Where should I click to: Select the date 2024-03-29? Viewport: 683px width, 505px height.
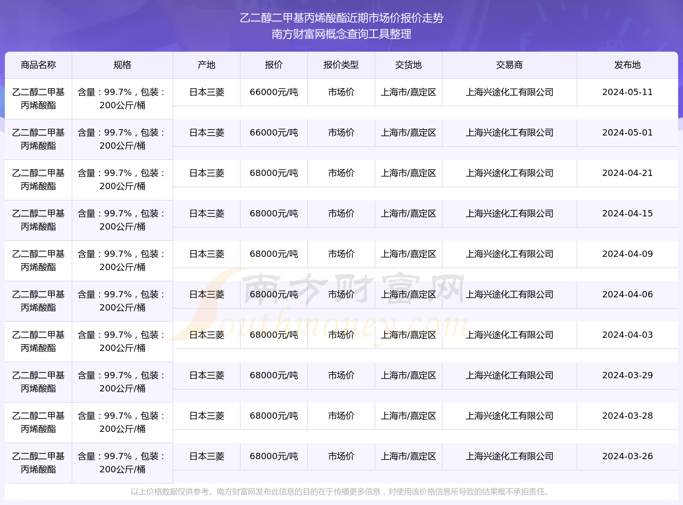[627, 375]
